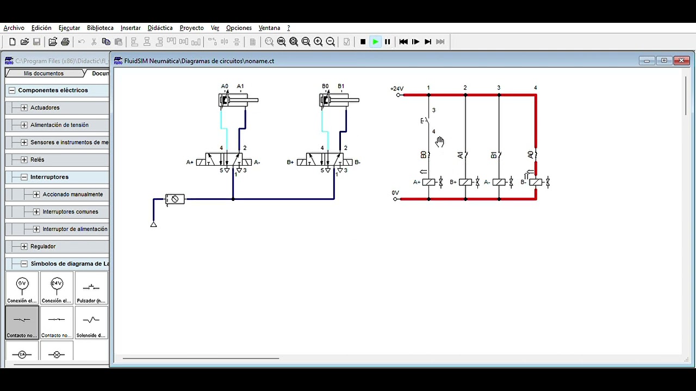
Task: Collapse the Interruptores category
Action: (24, 177)
